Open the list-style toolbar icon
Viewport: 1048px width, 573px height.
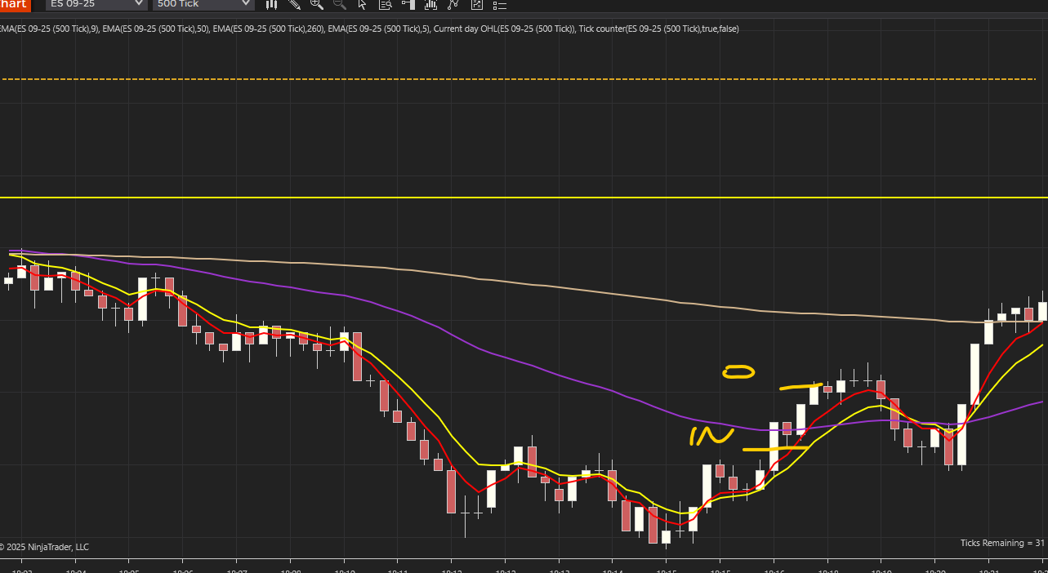500,4
